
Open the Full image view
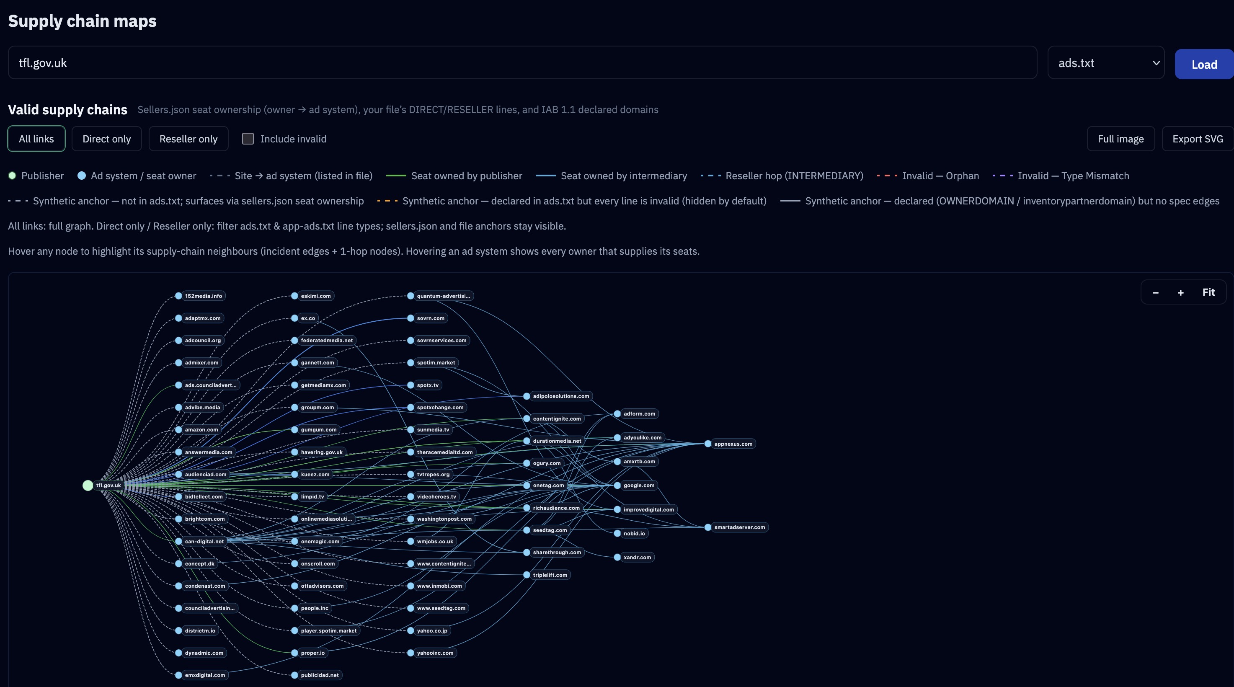pyautogui.click(x=1120, y=139)
